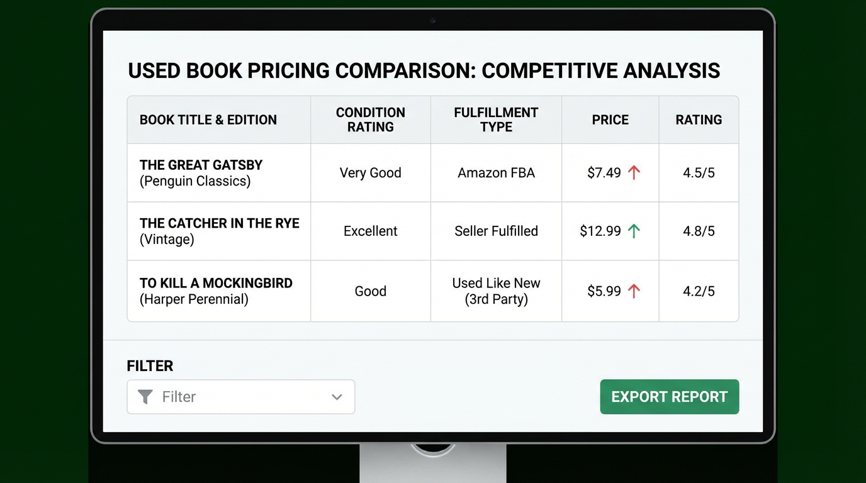Select the RATING column header
Image resolution: width=866 pixels, height=483 pixels.
(699, 119)
